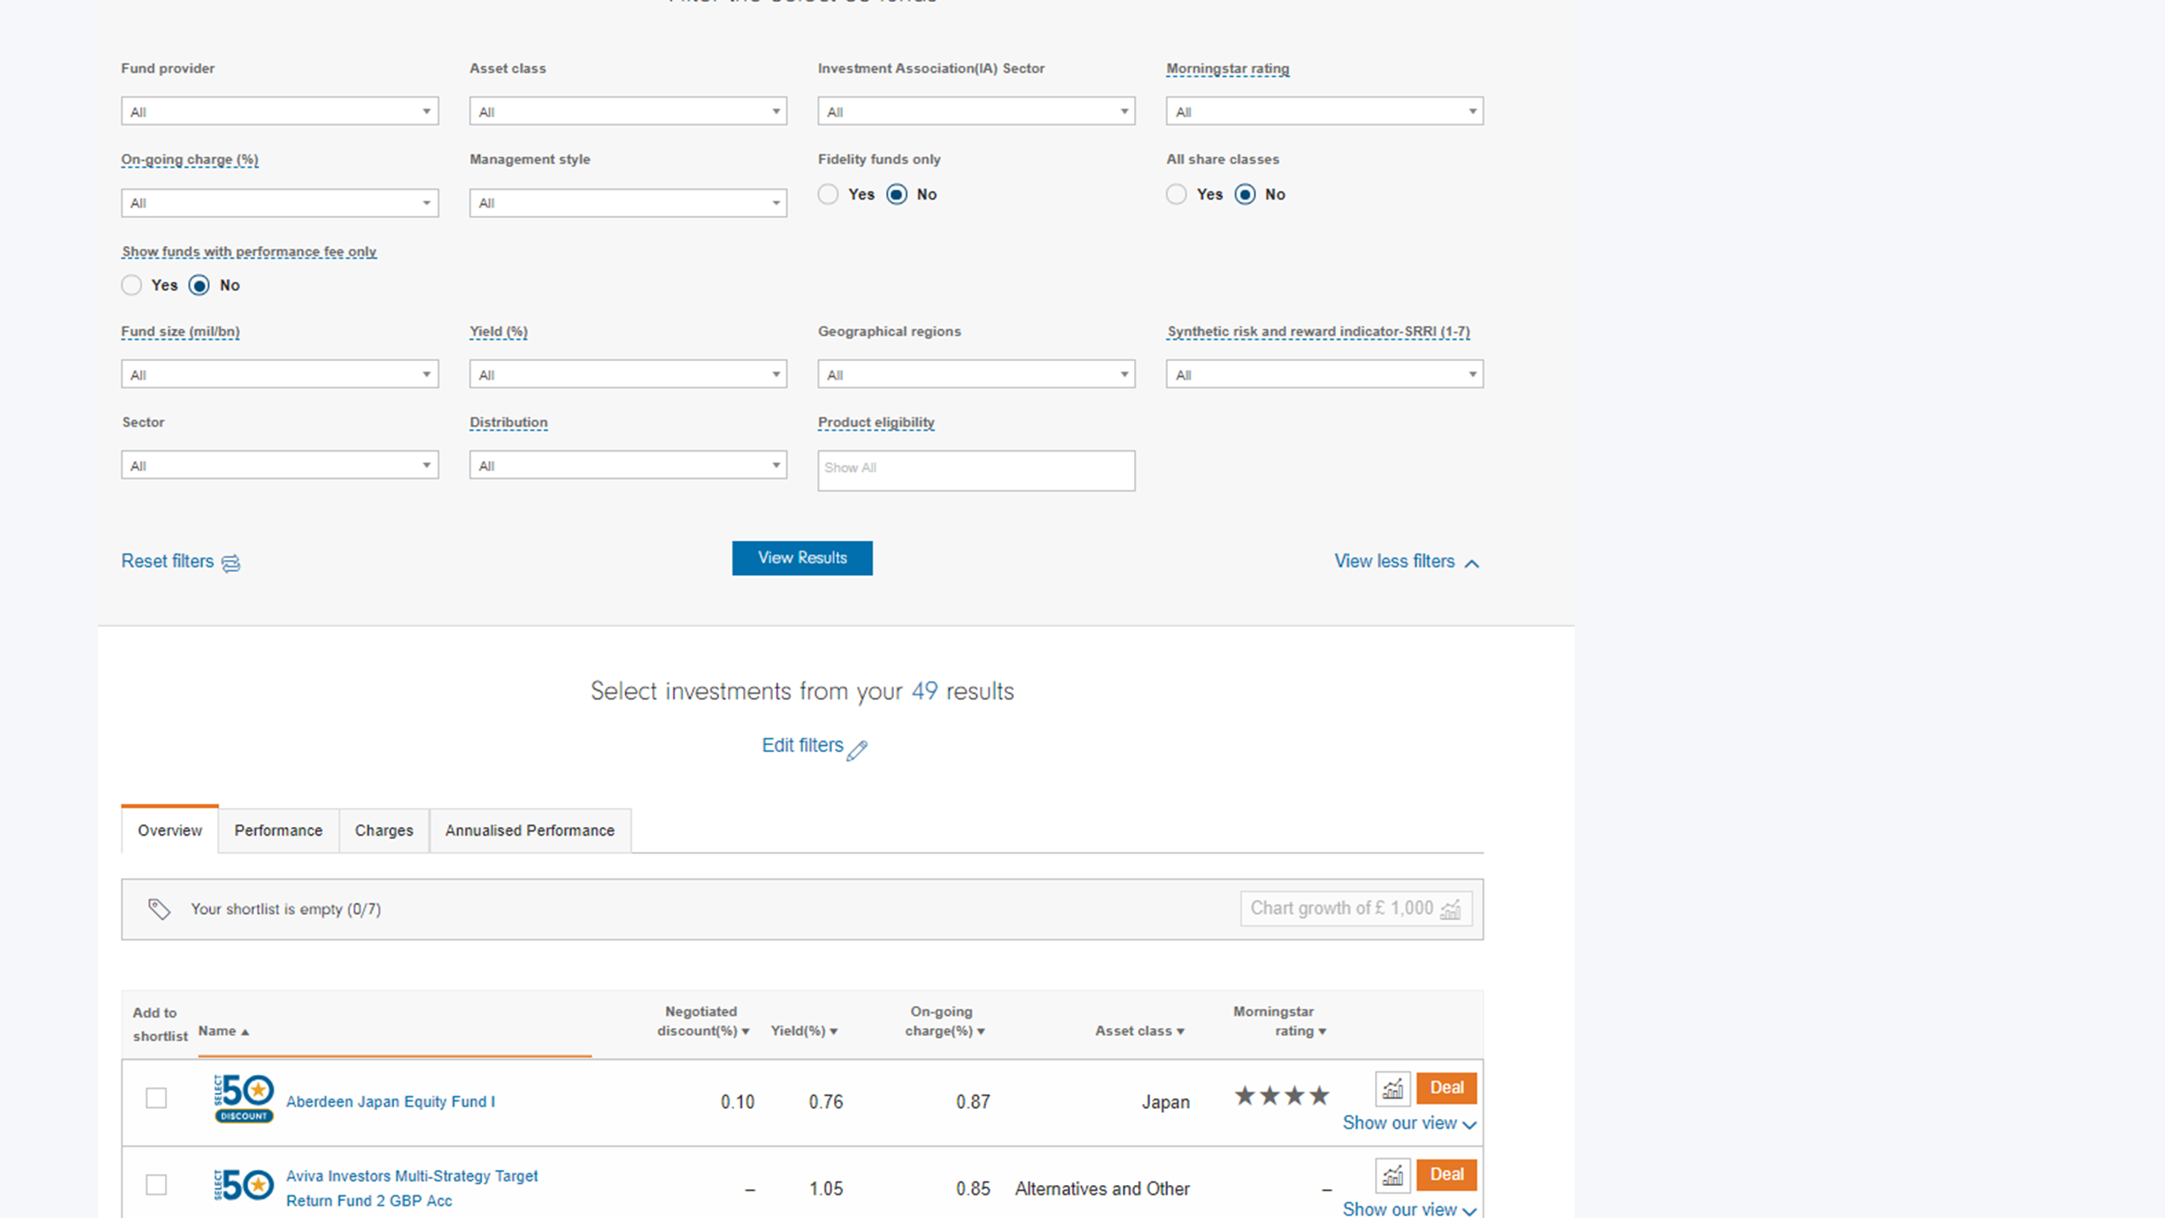
Task: Click the Product eligibility Show All field
Action: click(977, 471)
